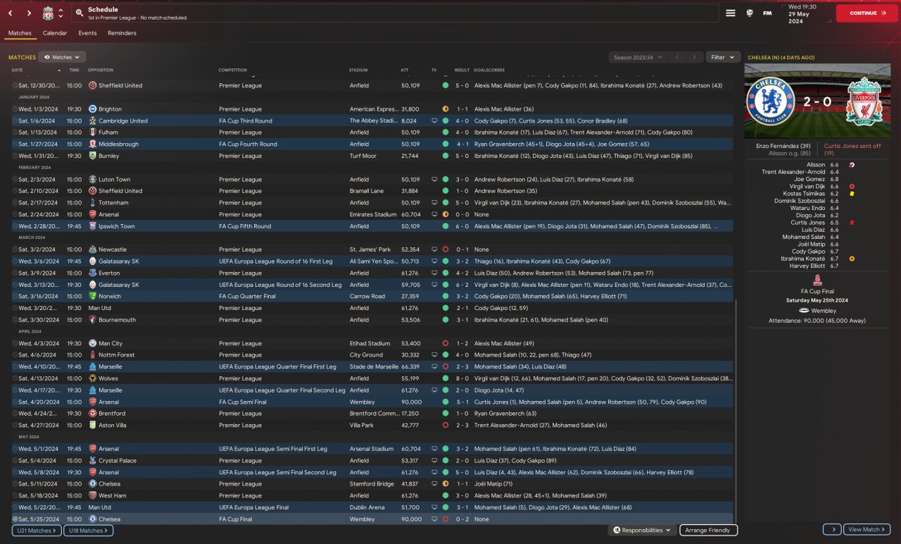Switch to the Calendar tab
Viewport: 901px width, 544px height.
coord(55,33)
